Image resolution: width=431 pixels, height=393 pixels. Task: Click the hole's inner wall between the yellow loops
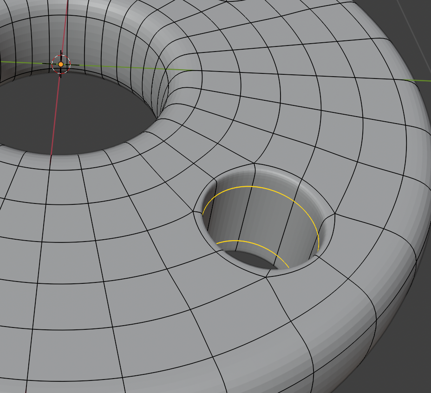pyautogui.click(x=260, y=218)
